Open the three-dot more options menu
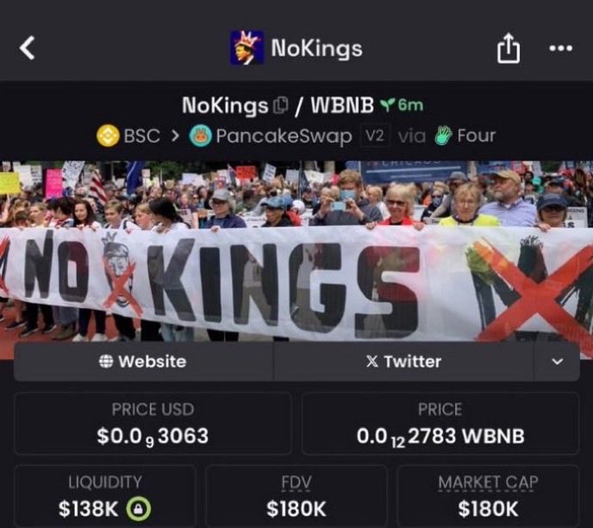The image size is (593, 528). pos(560,48)
